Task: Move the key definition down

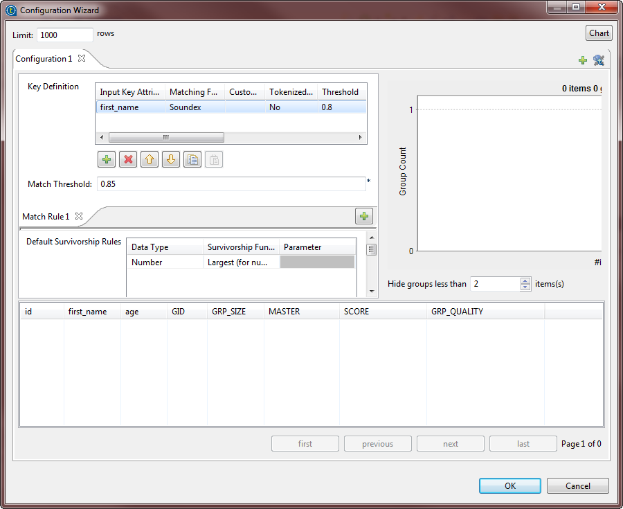Action: 171,160
